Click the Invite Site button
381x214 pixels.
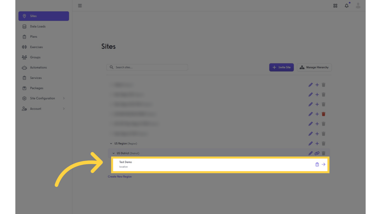click(281, 67)
